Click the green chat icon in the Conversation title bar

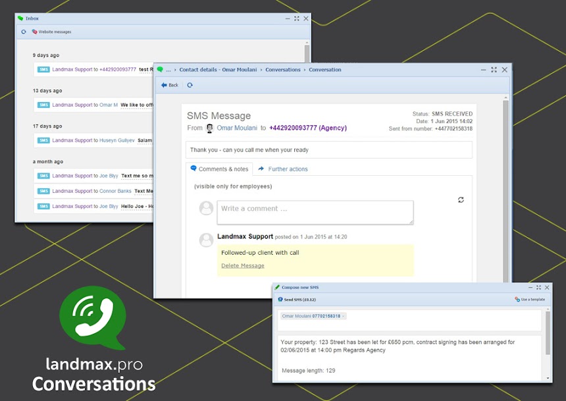(x=160, y=69)
